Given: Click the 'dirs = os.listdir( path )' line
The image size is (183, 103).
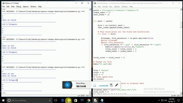Looking at the screenshot, I should pos(111,25).
